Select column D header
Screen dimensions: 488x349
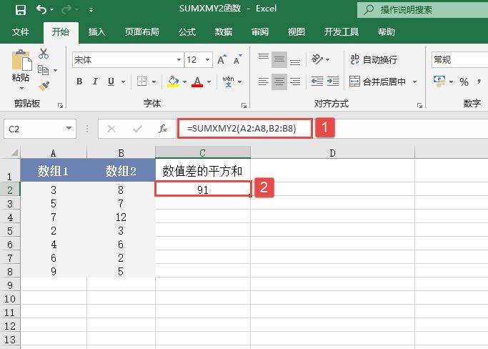332,153
